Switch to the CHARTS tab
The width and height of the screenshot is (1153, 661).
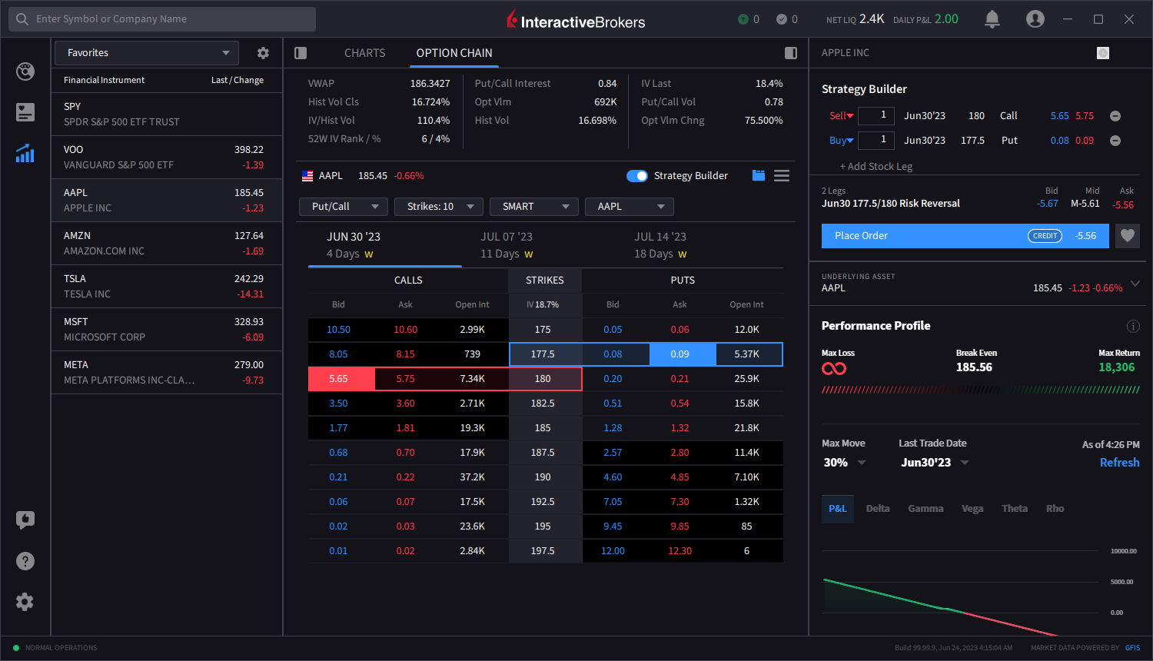coord(364,52)
